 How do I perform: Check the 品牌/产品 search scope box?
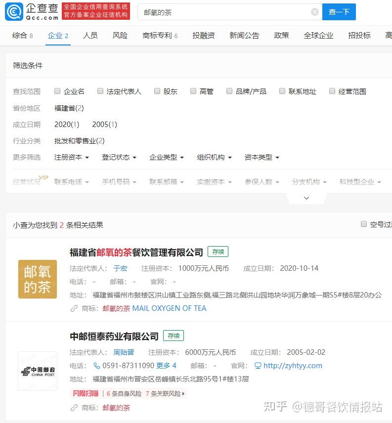point(229,91)
